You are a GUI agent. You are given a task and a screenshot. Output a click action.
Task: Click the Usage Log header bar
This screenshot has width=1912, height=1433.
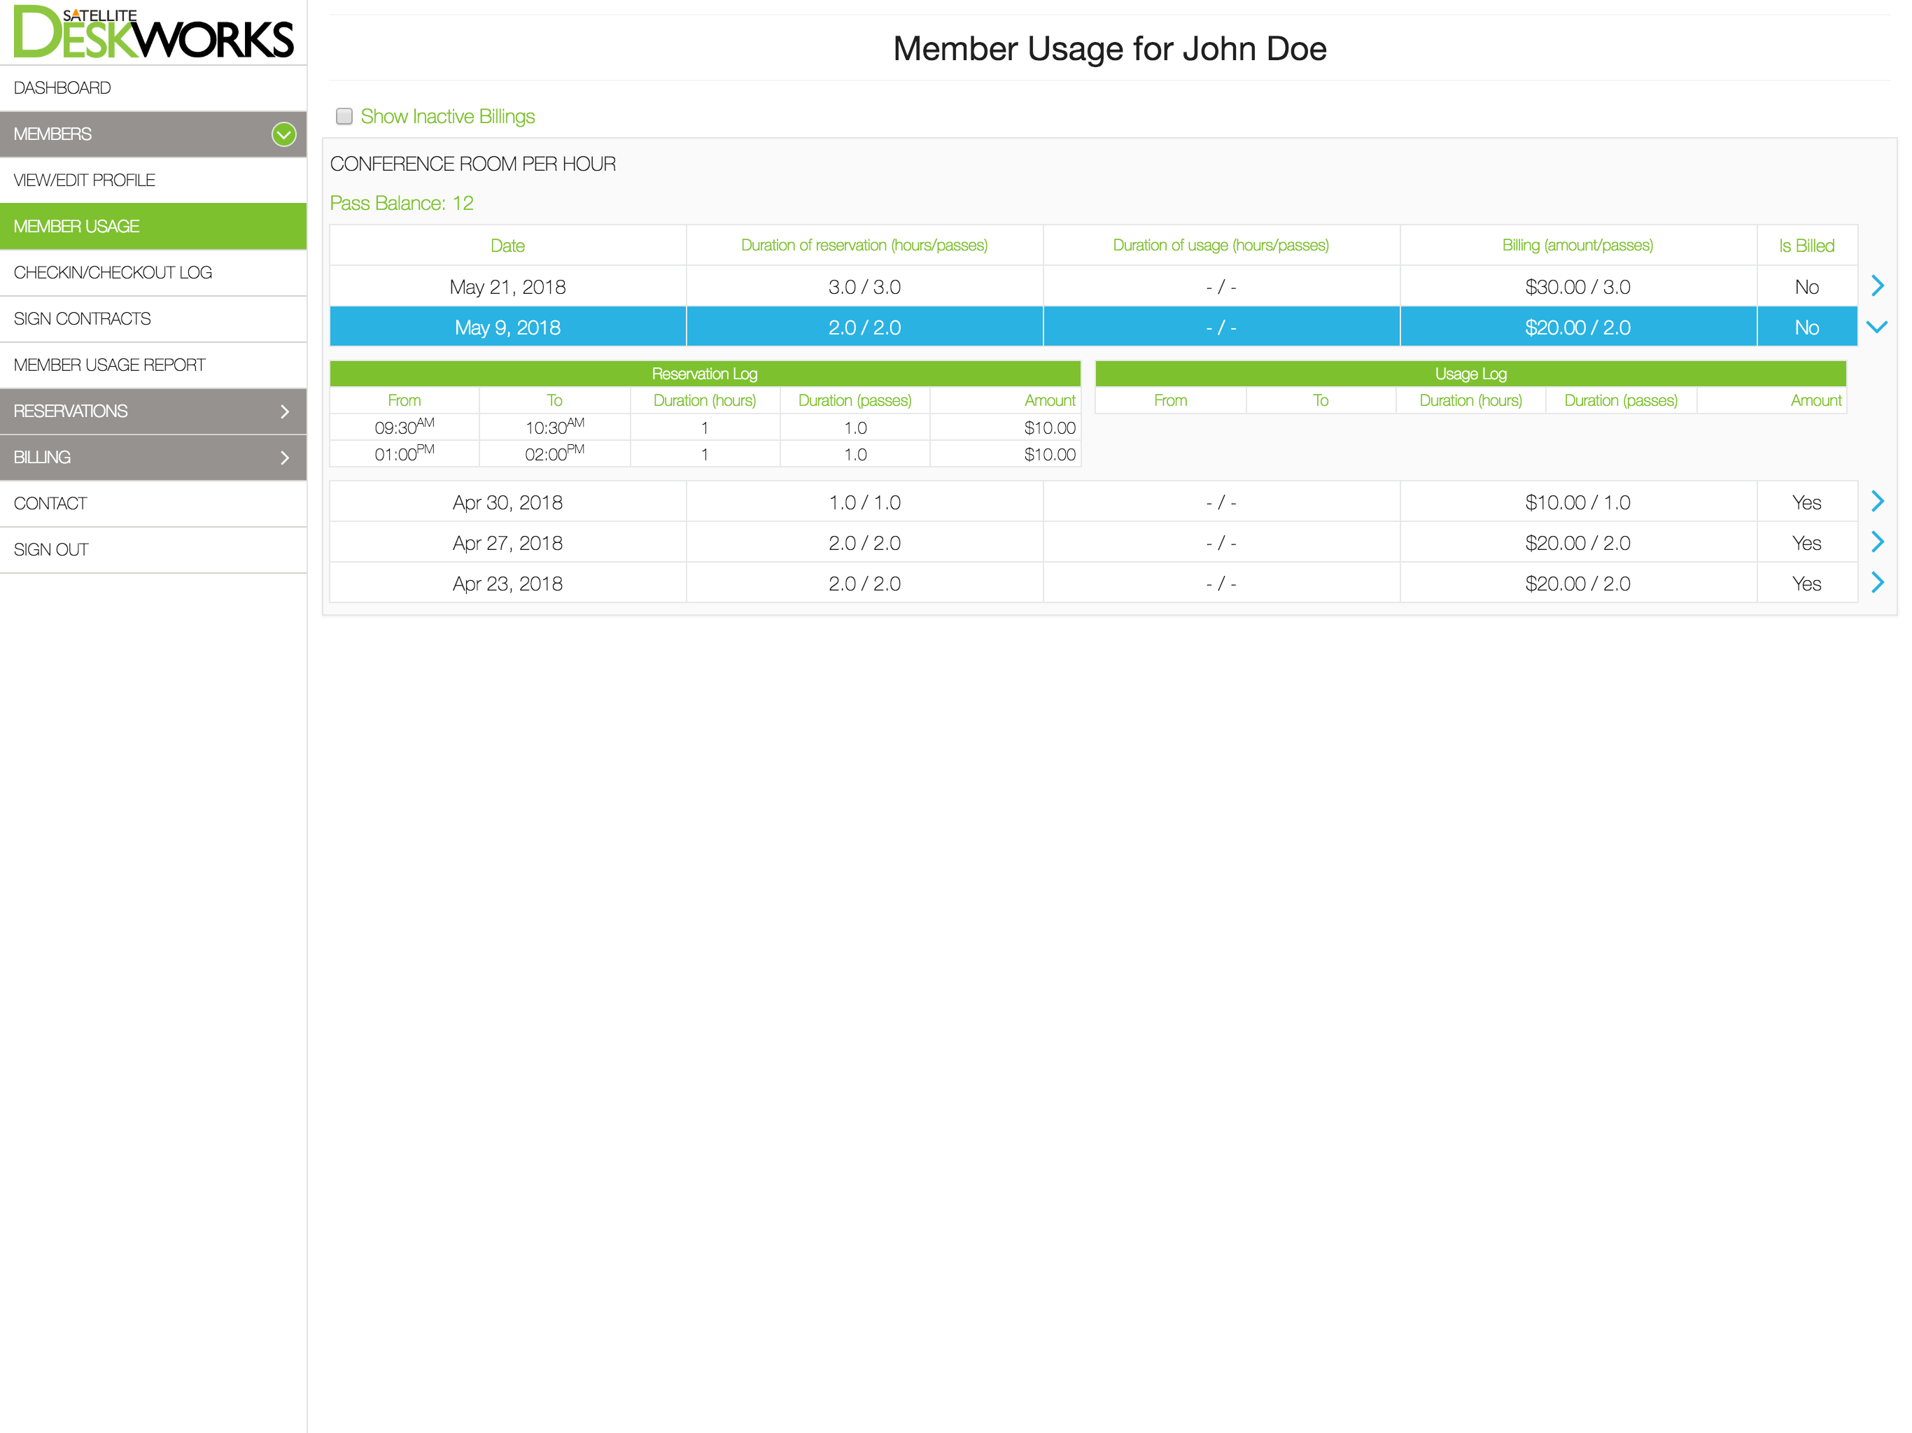(x=1470, y=374)
